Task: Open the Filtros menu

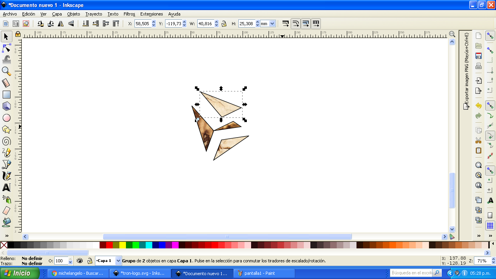Action: tap(129, 14)
